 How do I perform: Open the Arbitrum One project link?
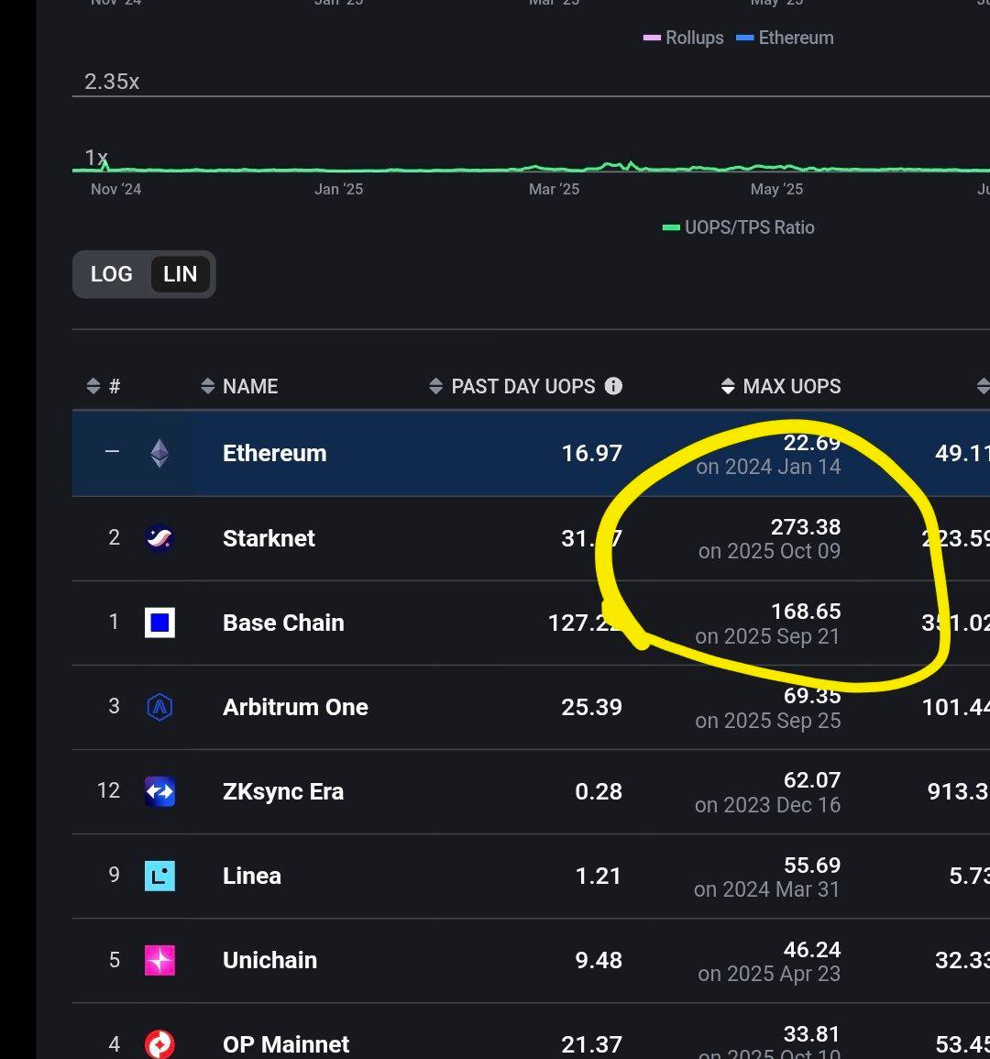point(295,707)
